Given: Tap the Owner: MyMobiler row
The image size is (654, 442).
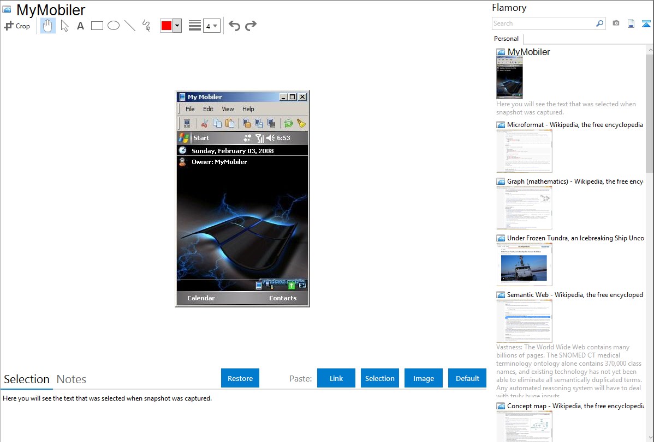Looking at the screenshot, I should click(x=243, y=162).
